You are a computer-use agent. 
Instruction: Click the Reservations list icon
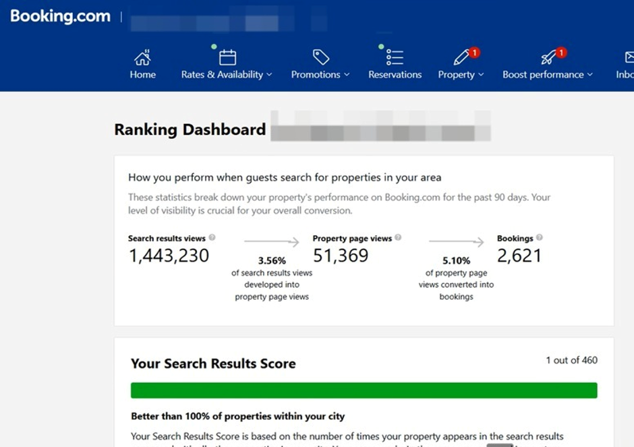coord(395,57)
